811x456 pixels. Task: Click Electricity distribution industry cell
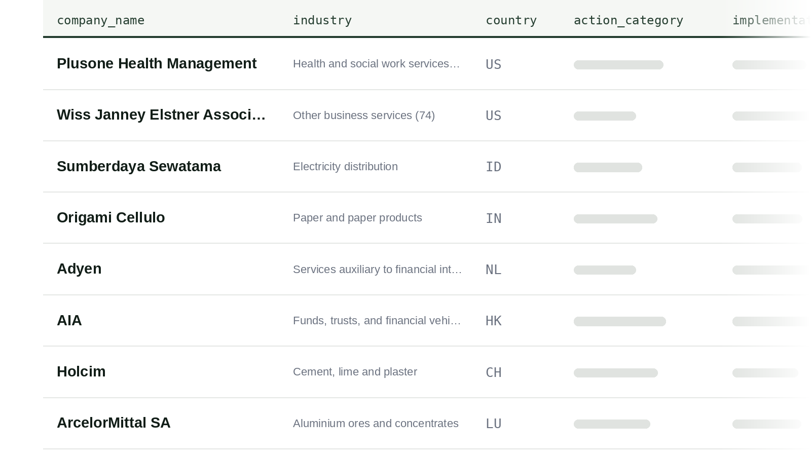345,167
